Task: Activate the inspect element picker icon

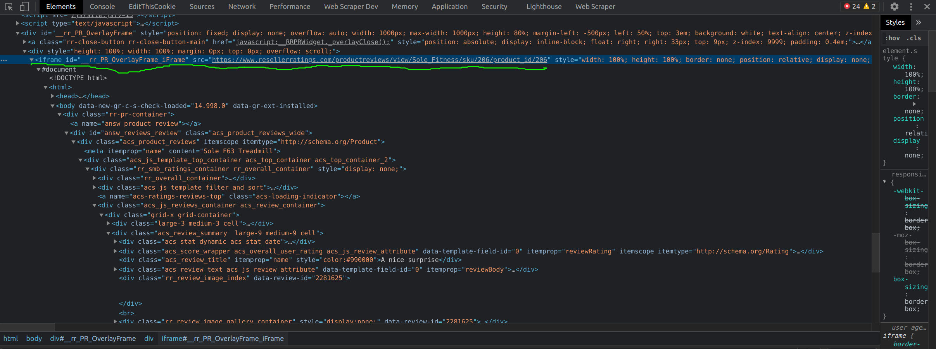Action: (x=9, y=7)
